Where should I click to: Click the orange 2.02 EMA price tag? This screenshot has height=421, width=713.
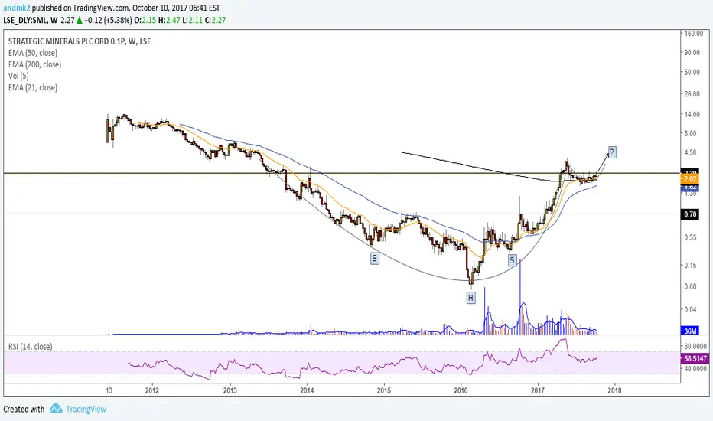689,179
